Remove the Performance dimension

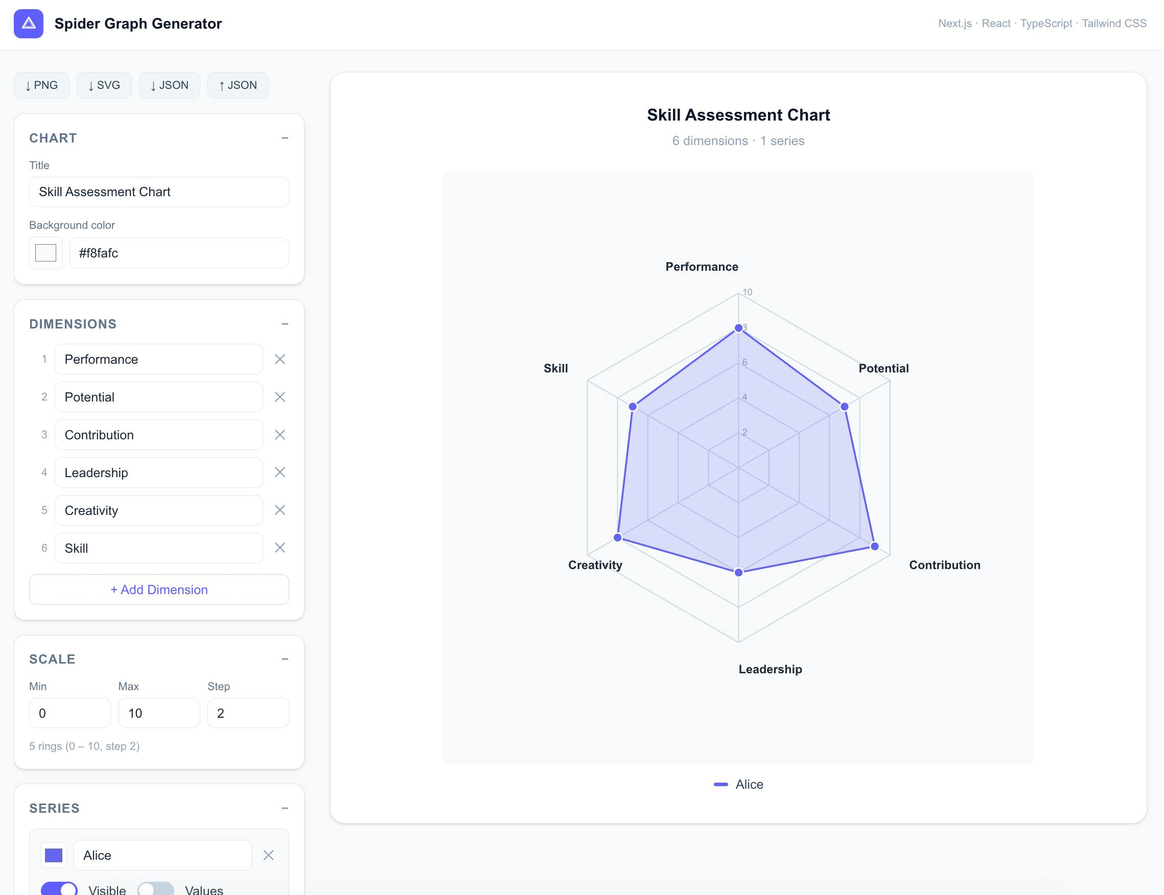click(x=280, y=359)
